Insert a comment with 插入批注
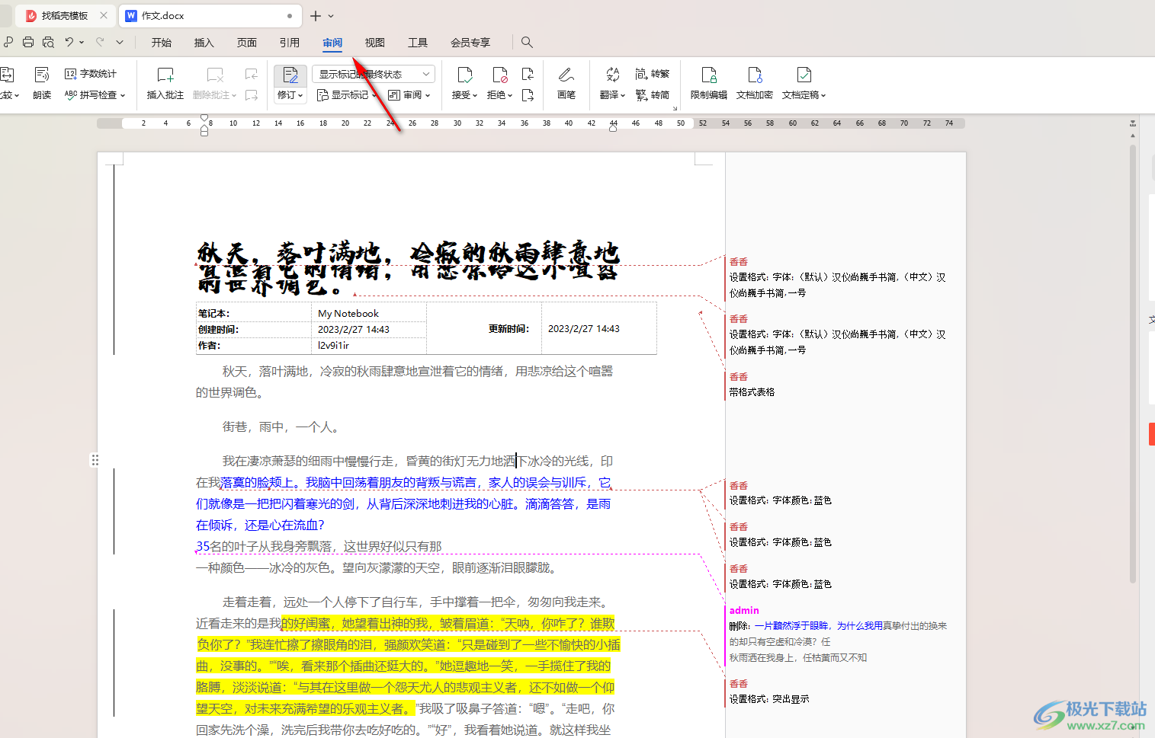Viewport: 1155px width, 738px height. click(164, 84)
